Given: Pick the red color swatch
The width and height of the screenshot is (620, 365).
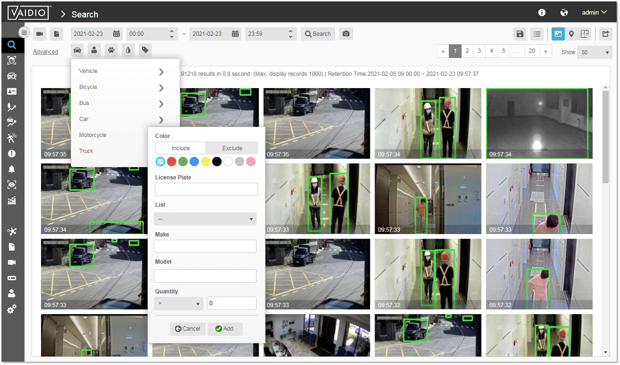Looking at the screenshot, I should 171,162.
